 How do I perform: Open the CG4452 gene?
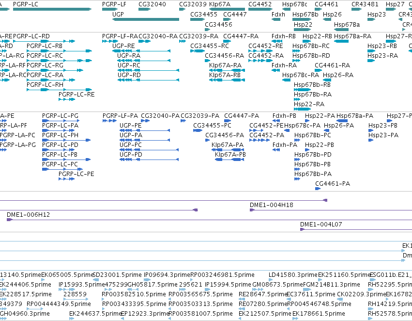260,9
